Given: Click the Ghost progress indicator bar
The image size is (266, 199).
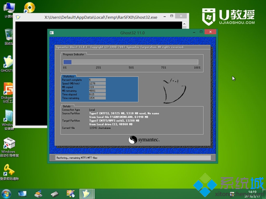Looking at the screenshot, I should pyautogui.click(x=130, y=62).
